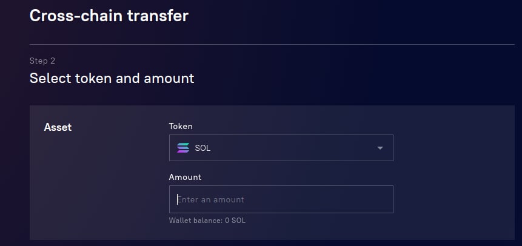
Task: Click the Asset section label
Action: (58, 127)
